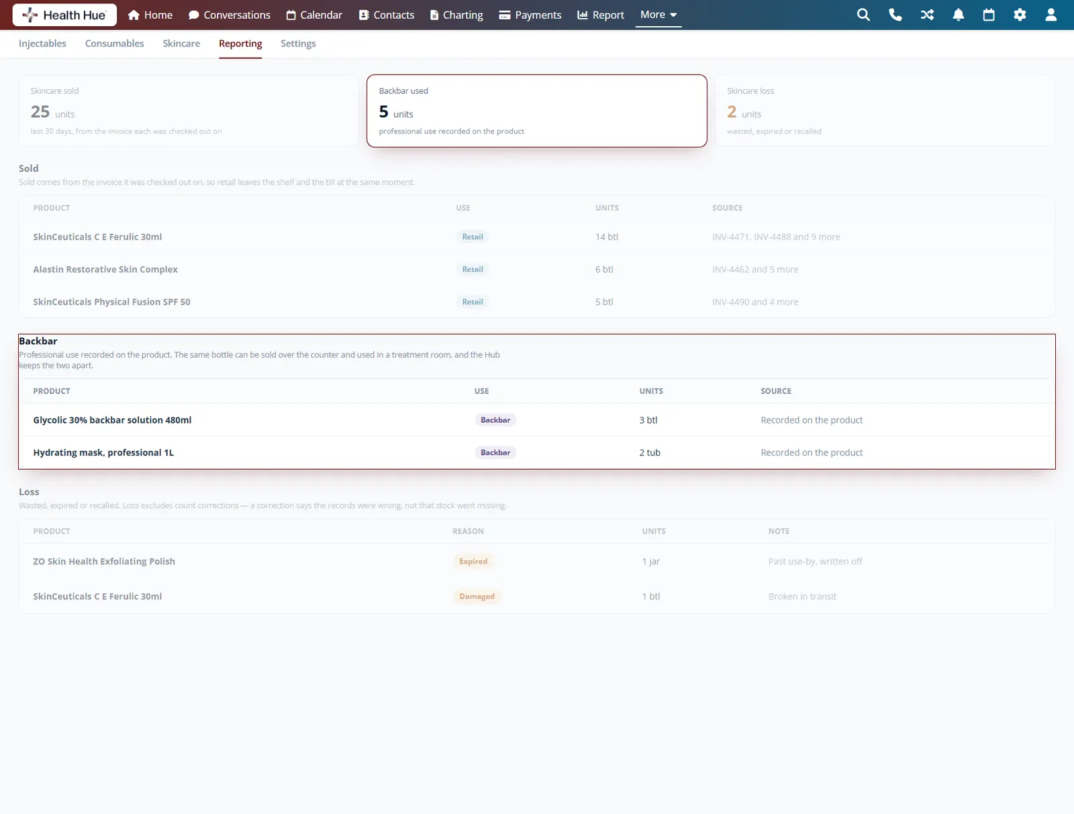
Task: Click the Broken in transit note
Action: pos(802,596)
